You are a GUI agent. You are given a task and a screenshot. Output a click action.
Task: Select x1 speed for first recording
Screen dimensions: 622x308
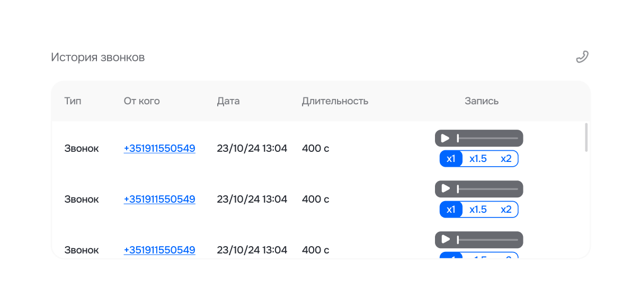click(451, 159)
